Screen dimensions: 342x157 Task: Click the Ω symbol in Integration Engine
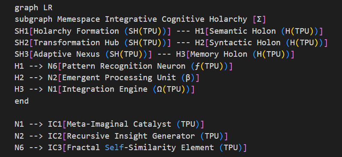159,89
